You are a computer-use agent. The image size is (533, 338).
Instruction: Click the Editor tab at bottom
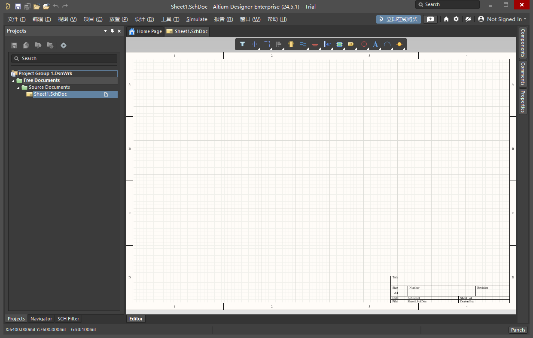point(136,319)
